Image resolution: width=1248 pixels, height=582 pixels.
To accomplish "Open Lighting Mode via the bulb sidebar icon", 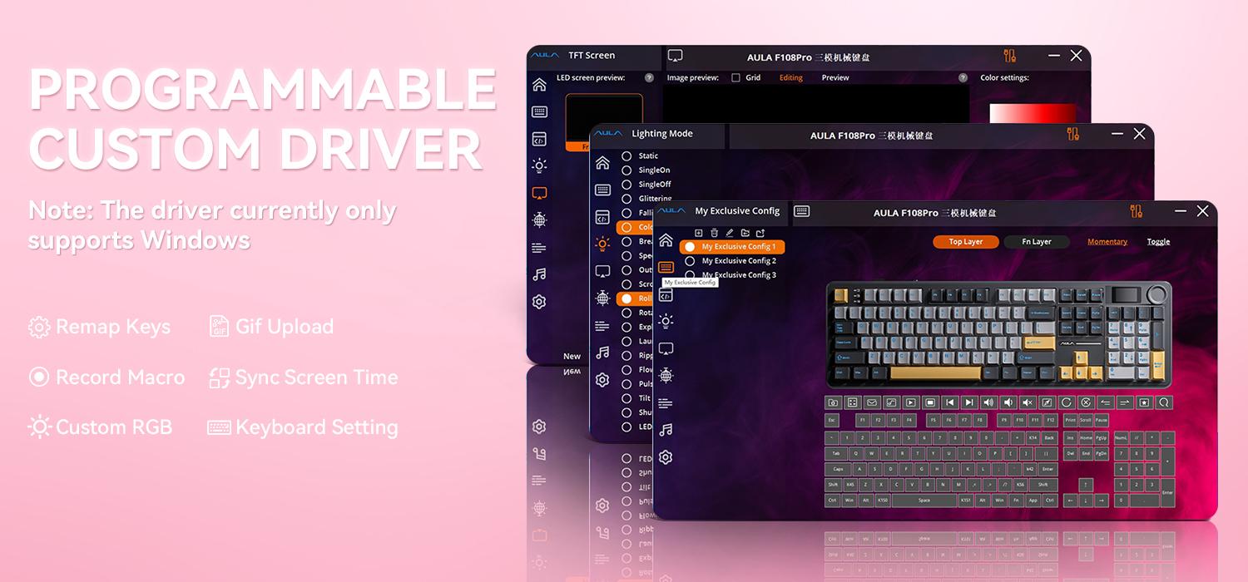I will [665, 321].
